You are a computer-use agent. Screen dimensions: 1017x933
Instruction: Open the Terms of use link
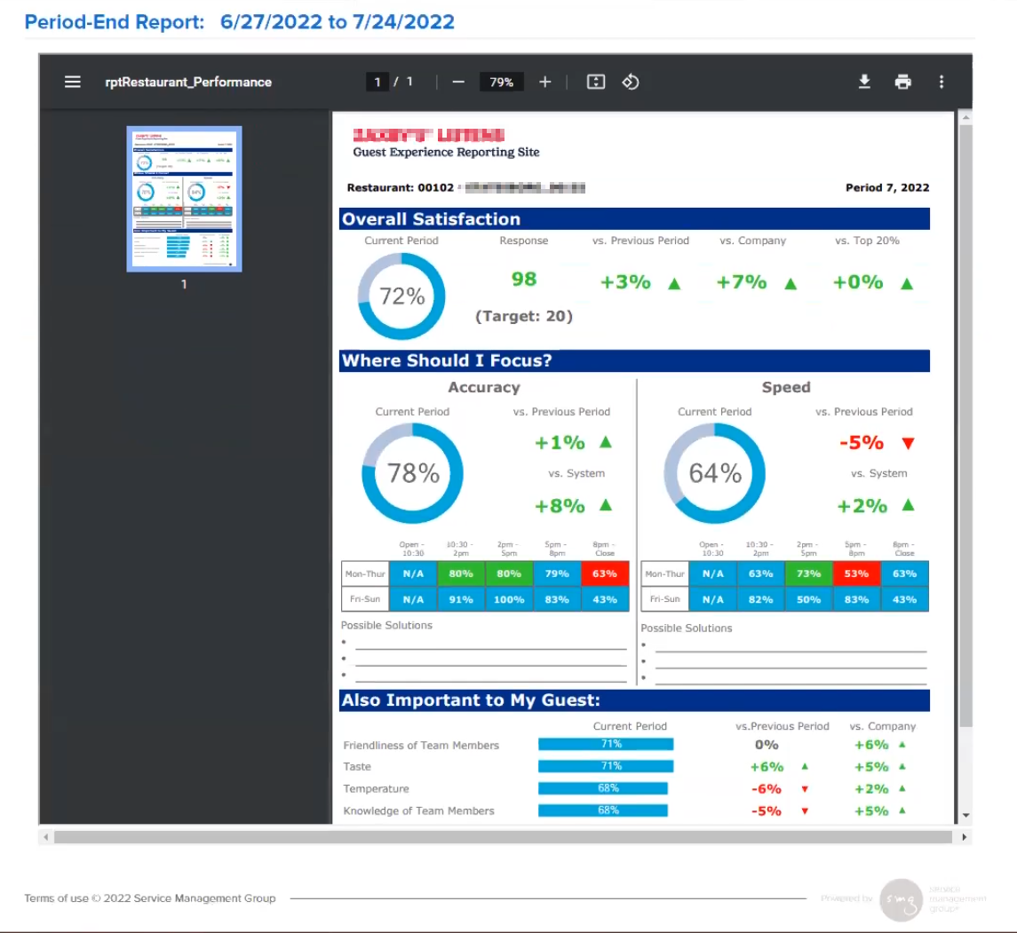[x=55, y=898]
